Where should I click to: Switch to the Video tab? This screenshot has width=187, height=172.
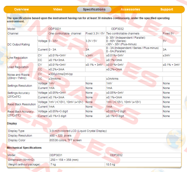57,9
